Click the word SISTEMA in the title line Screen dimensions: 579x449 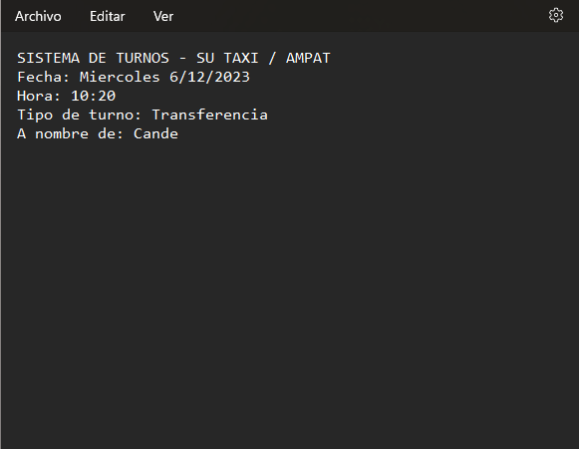49,58
